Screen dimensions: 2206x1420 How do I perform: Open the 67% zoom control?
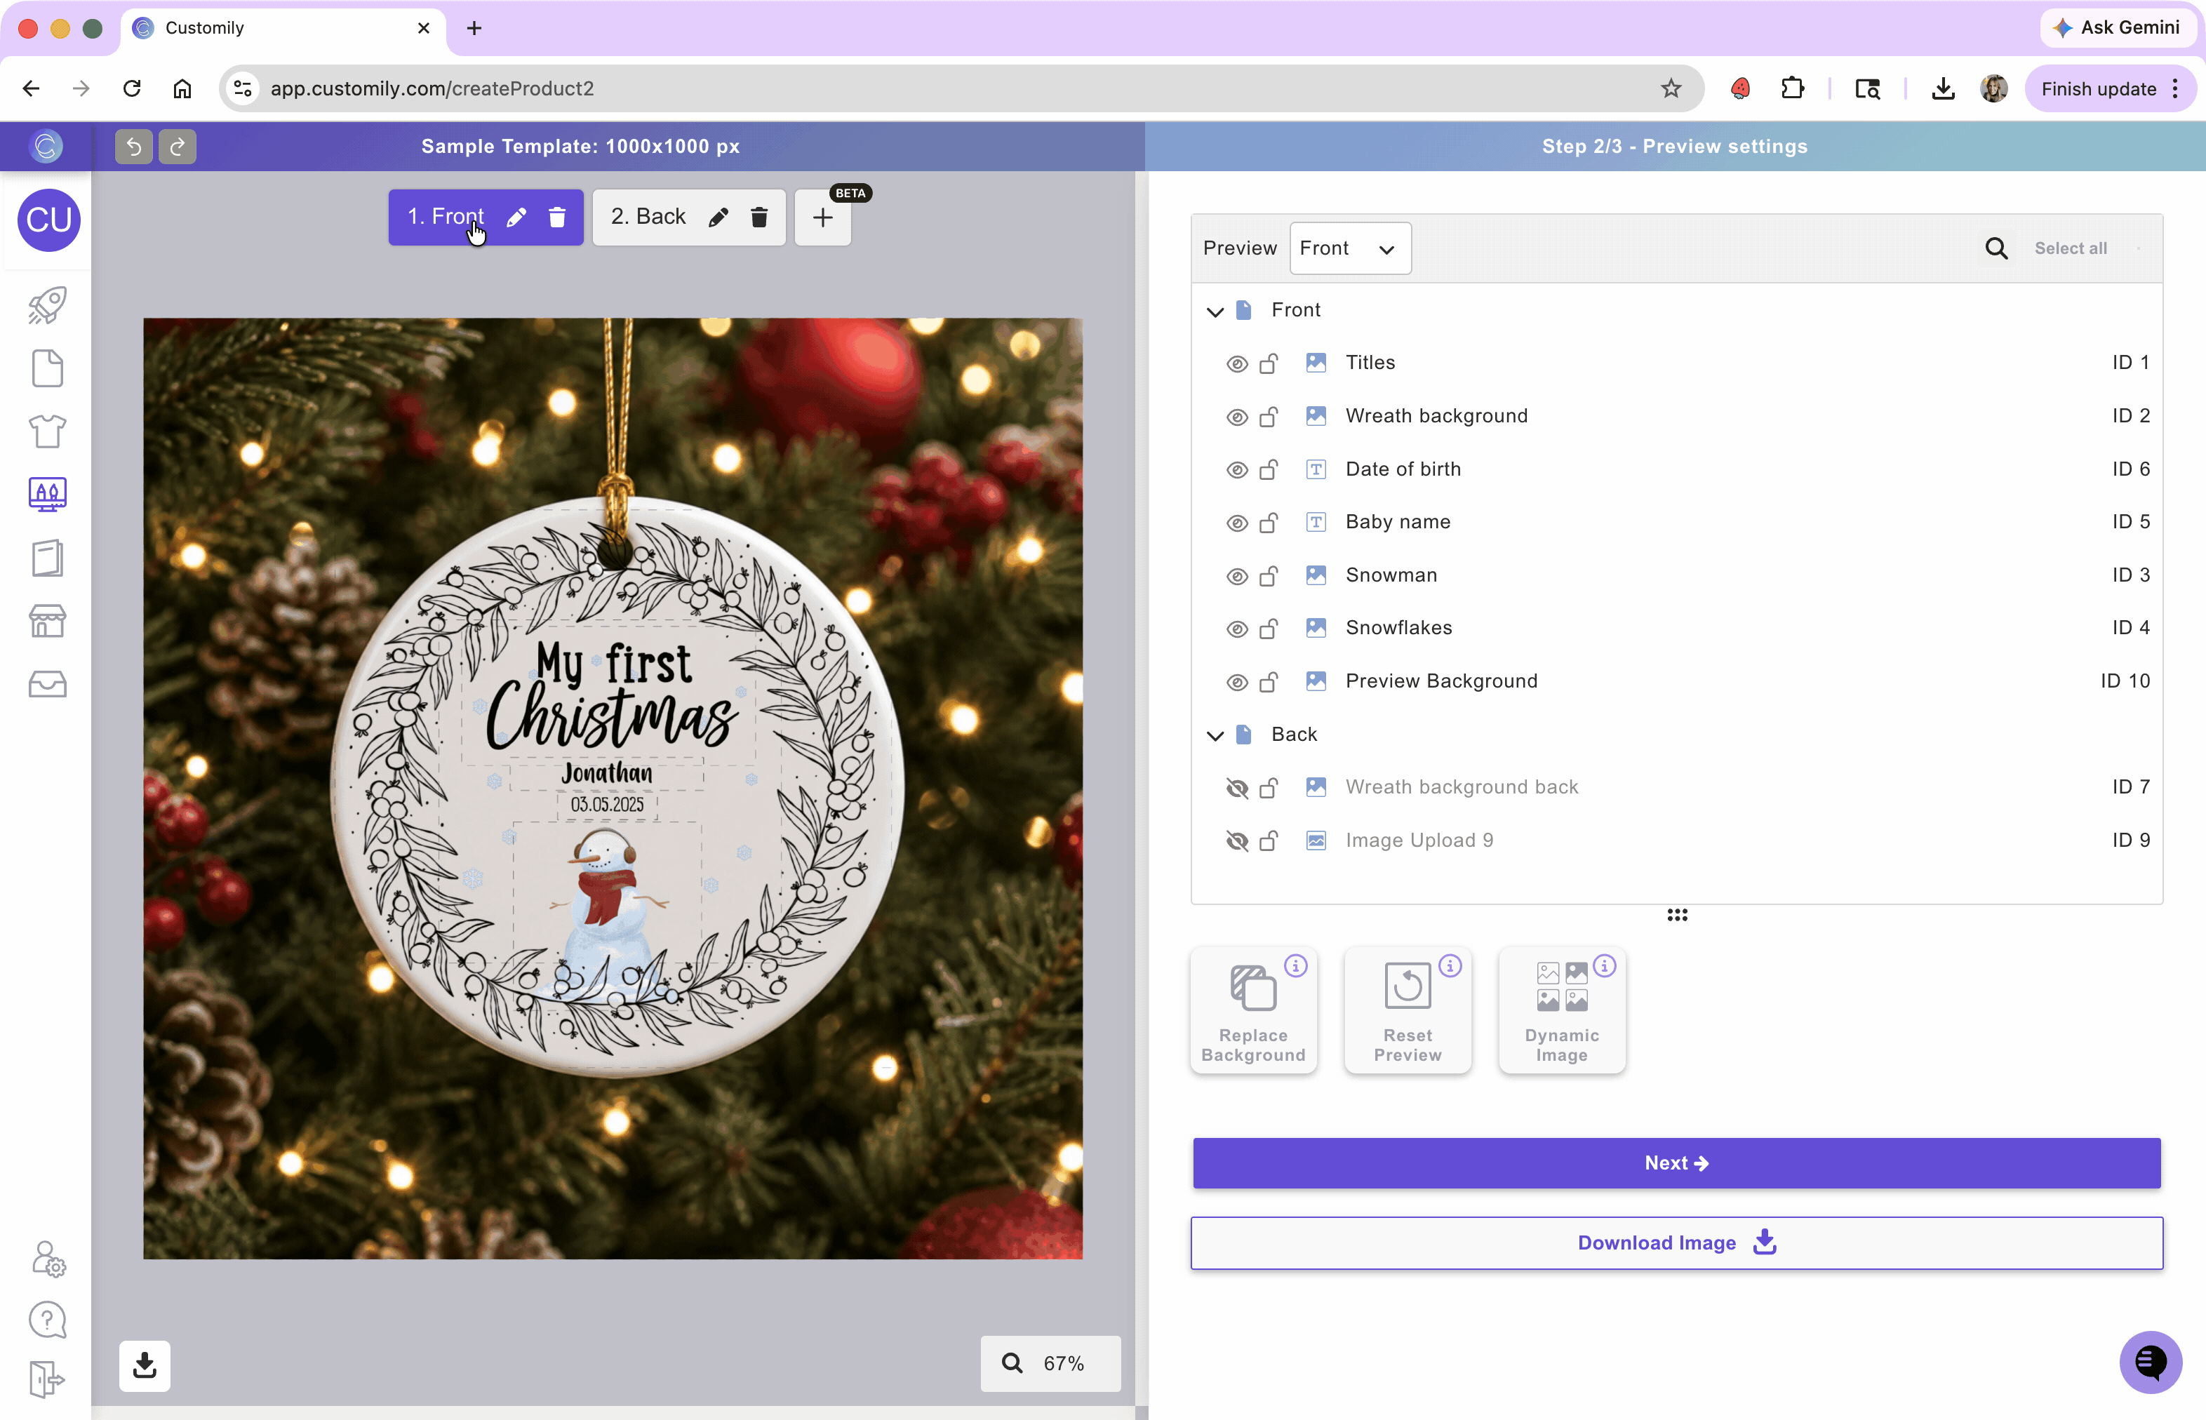(1050, 1363)
